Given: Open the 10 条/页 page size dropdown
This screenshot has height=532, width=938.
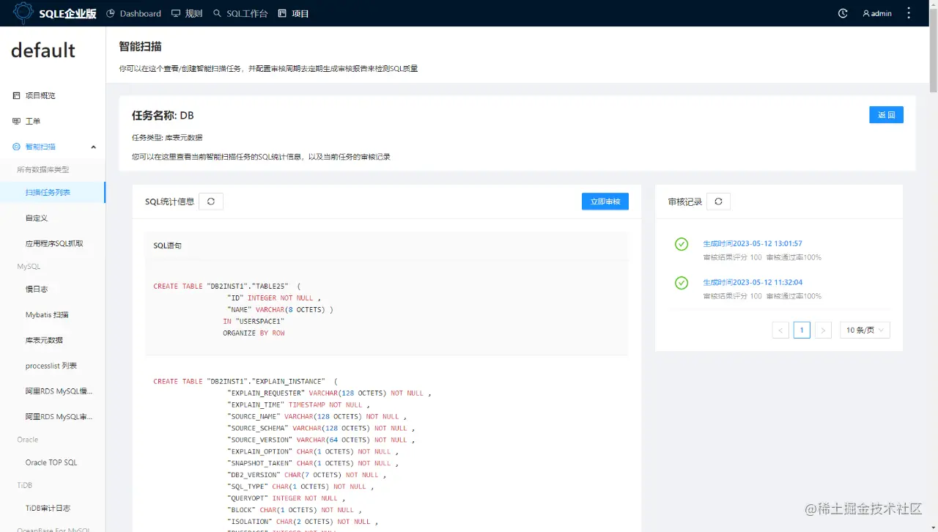Looking at the screenshot, I should [x=865, y=330].
